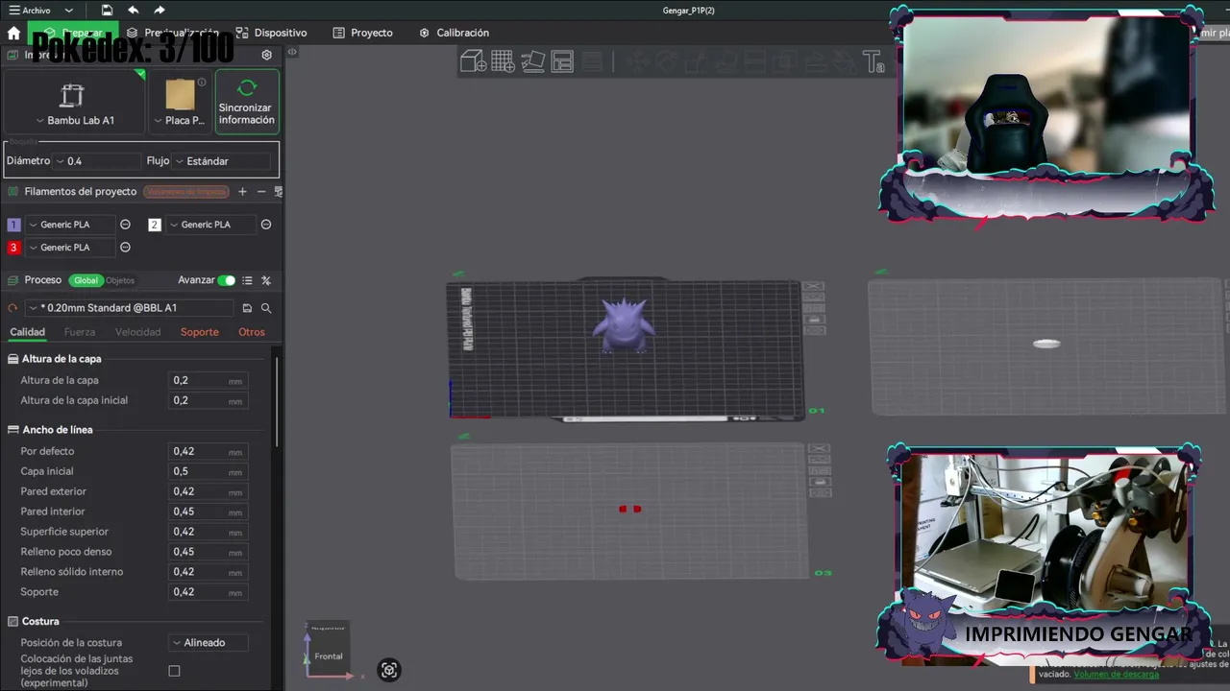This screenshot has height=691, width=1230.
Task: Open the Diámetro 0.4 dropdown
Action: click(x=97, y=161)
